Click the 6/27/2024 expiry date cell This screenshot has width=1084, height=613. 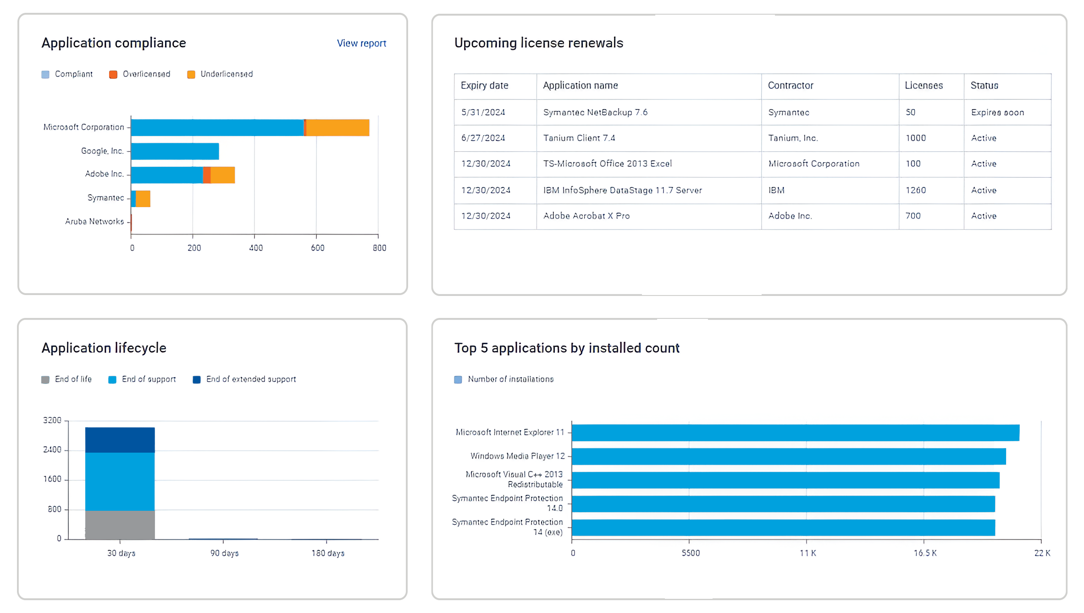point(495,138)
